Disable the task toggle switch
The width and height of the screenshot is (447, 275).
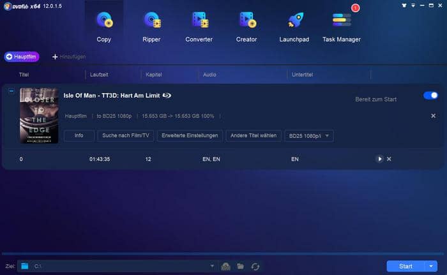[x=430, y=96]
